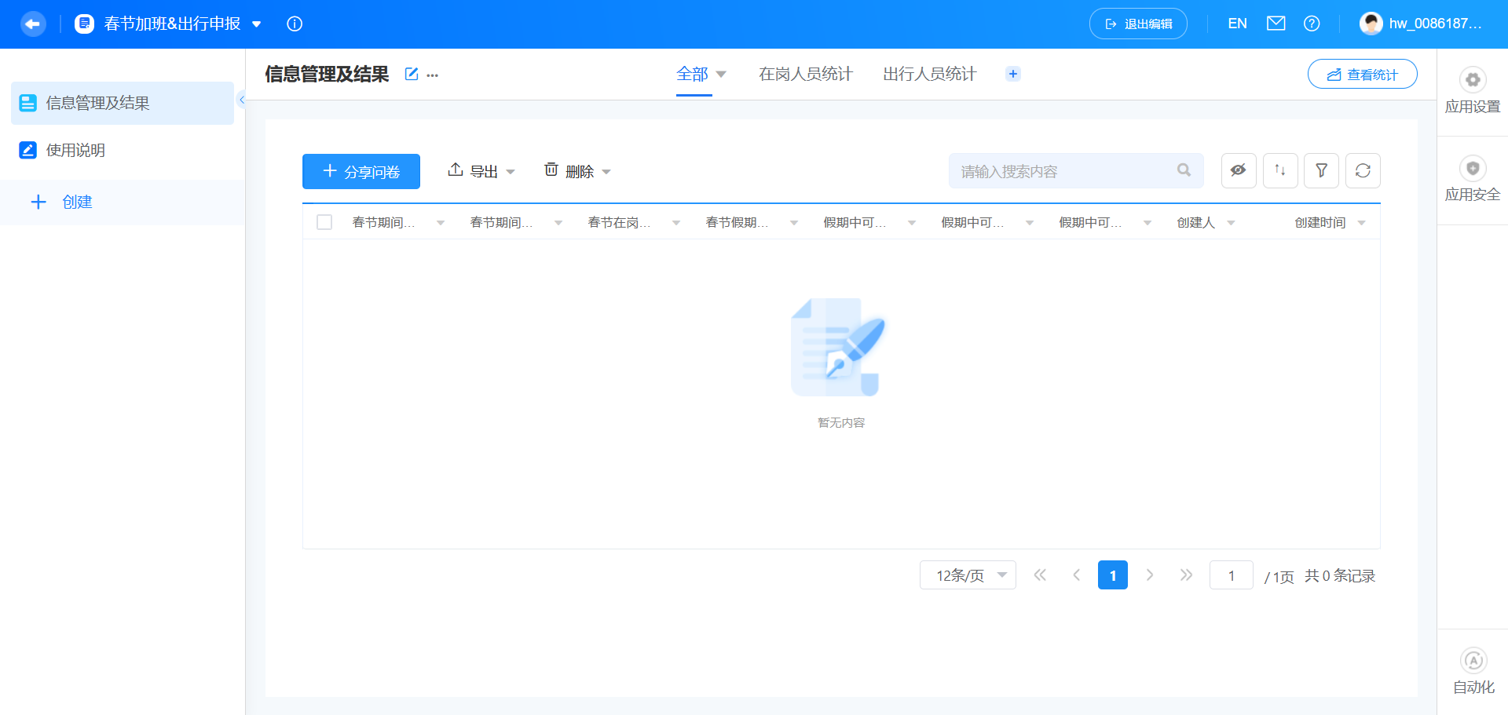Toggle edit mode via the pencil icon
This screenshot has height=715, width=1508.
[x=412, y=74]
